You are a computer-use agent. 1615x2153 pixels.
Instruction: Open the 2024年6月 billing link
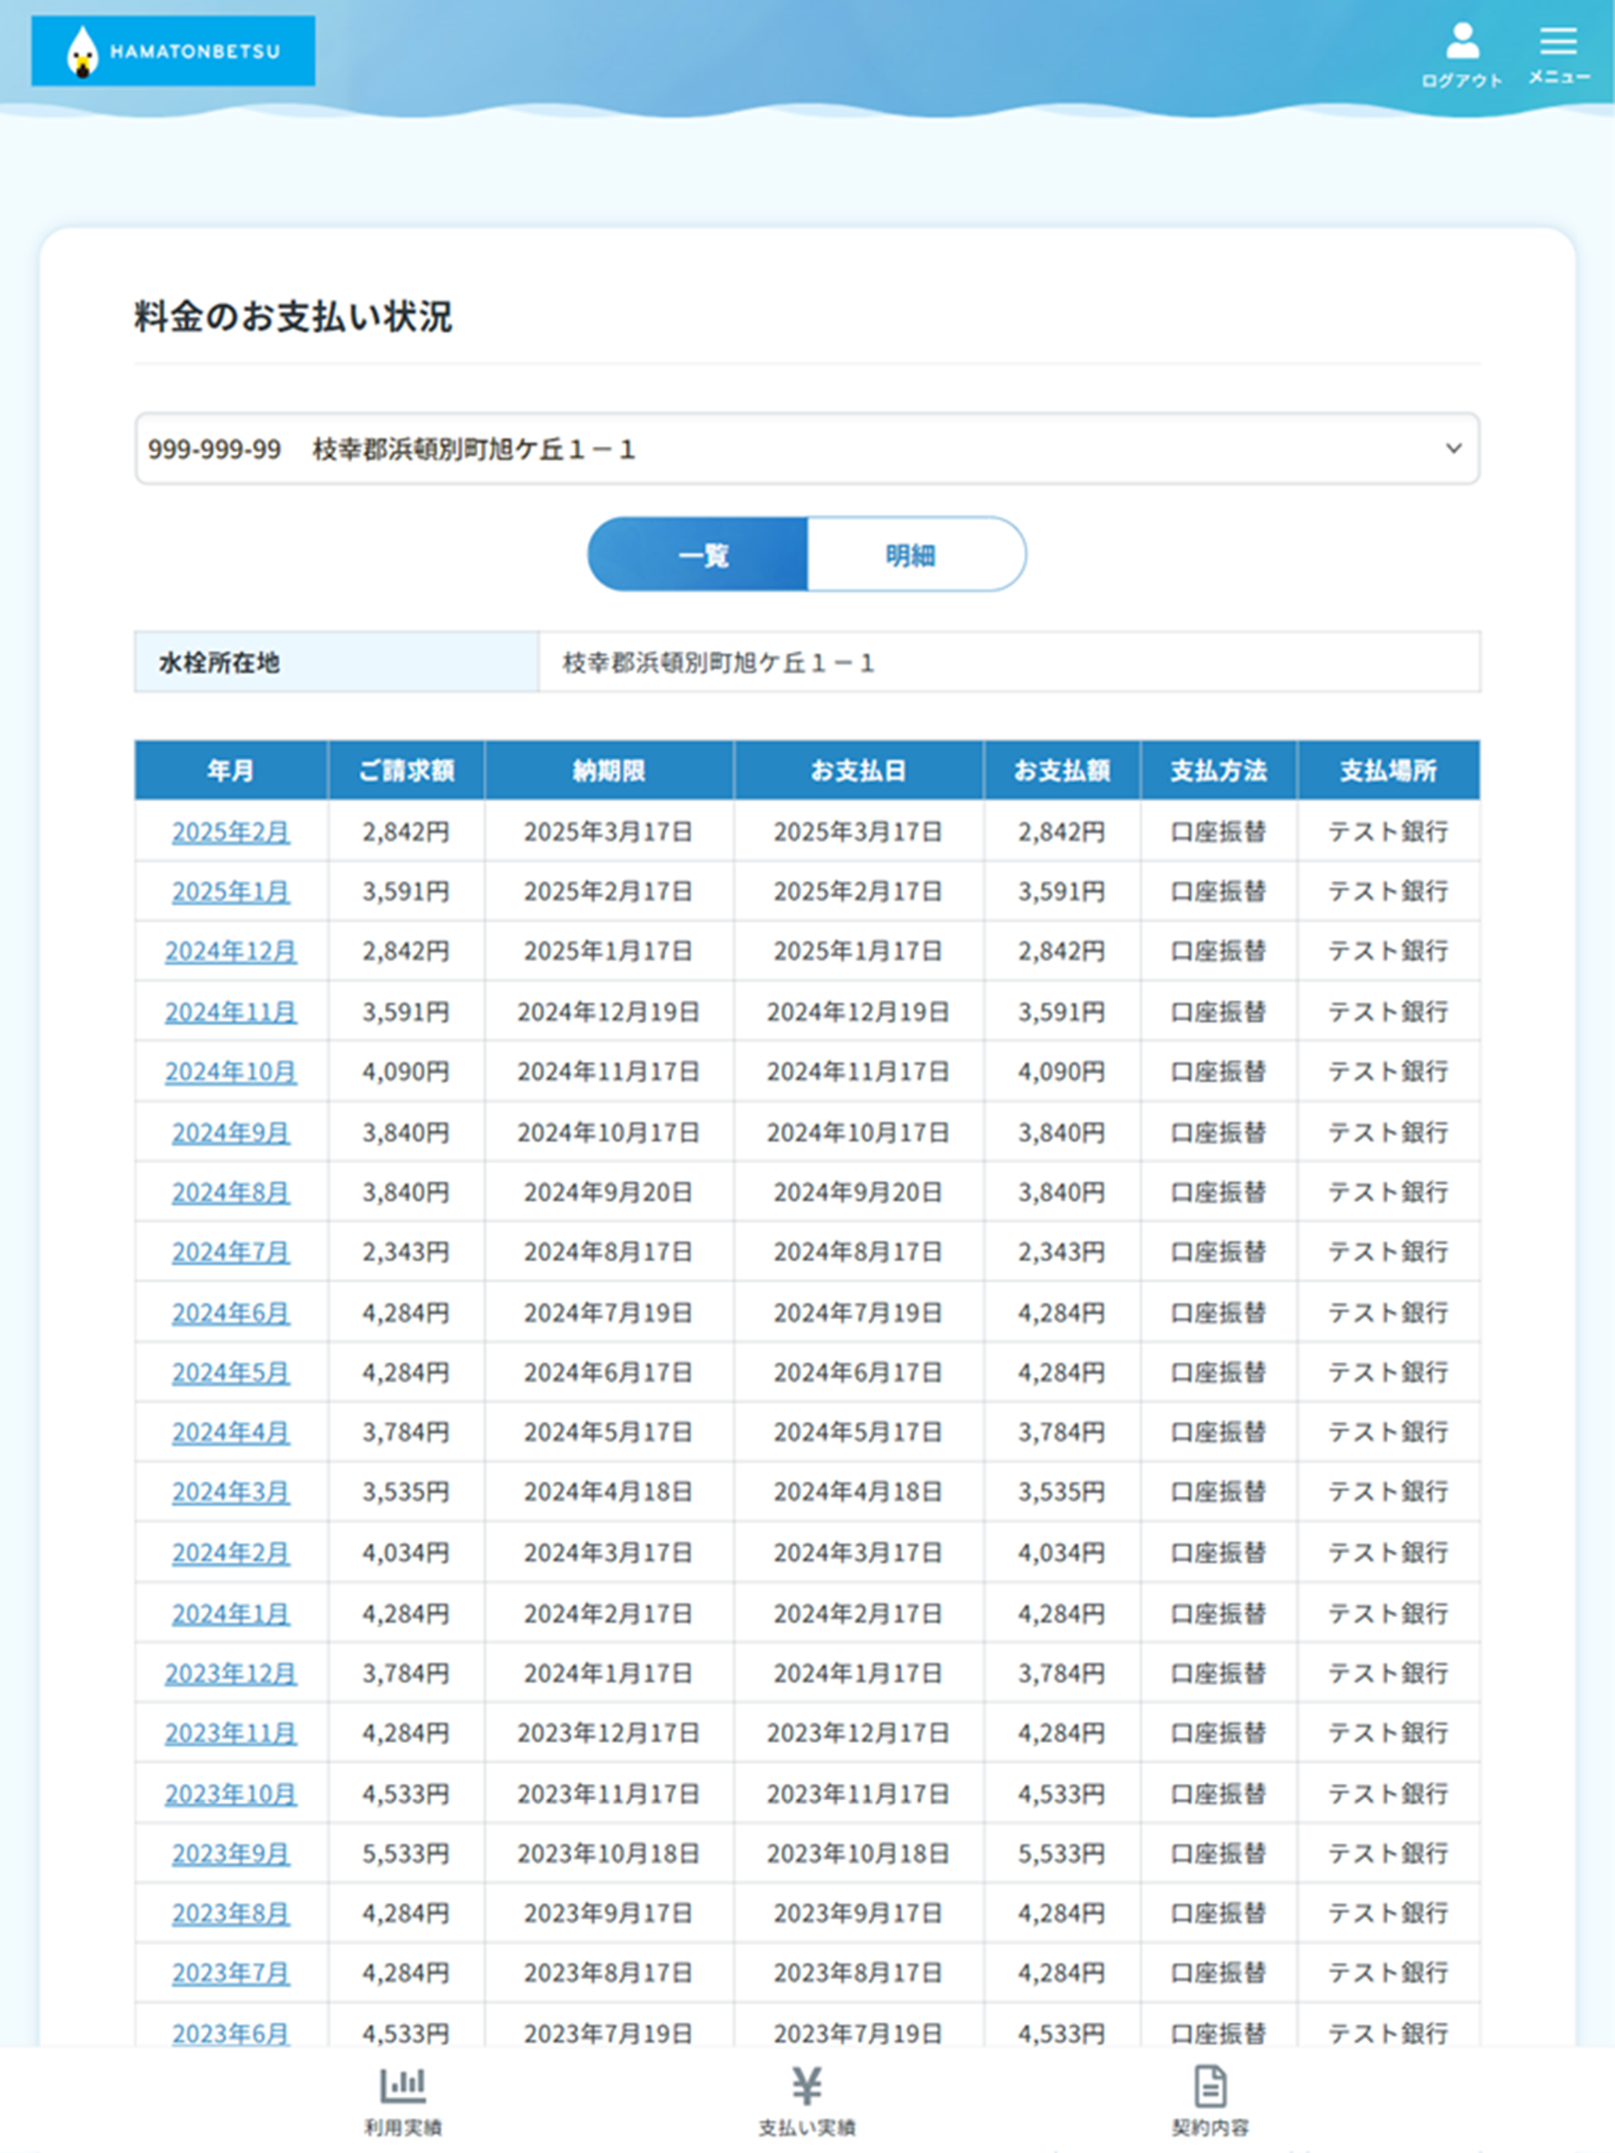point(231,1313)
